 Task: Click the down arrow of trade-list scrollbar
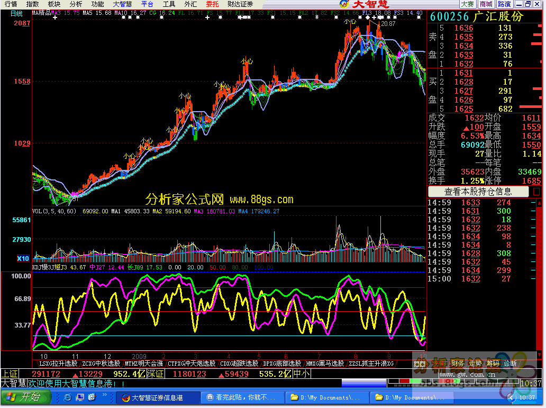tap(539, 355)
